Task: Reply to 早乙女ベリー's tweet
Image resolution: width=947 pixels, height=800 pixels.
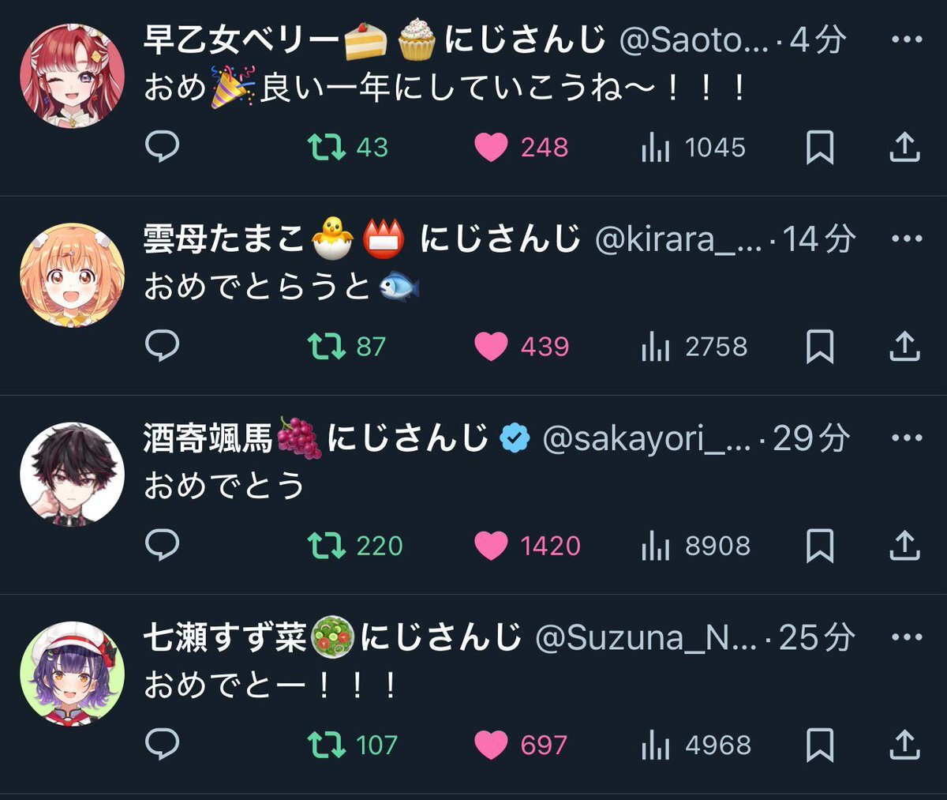Action: (163, 147)
